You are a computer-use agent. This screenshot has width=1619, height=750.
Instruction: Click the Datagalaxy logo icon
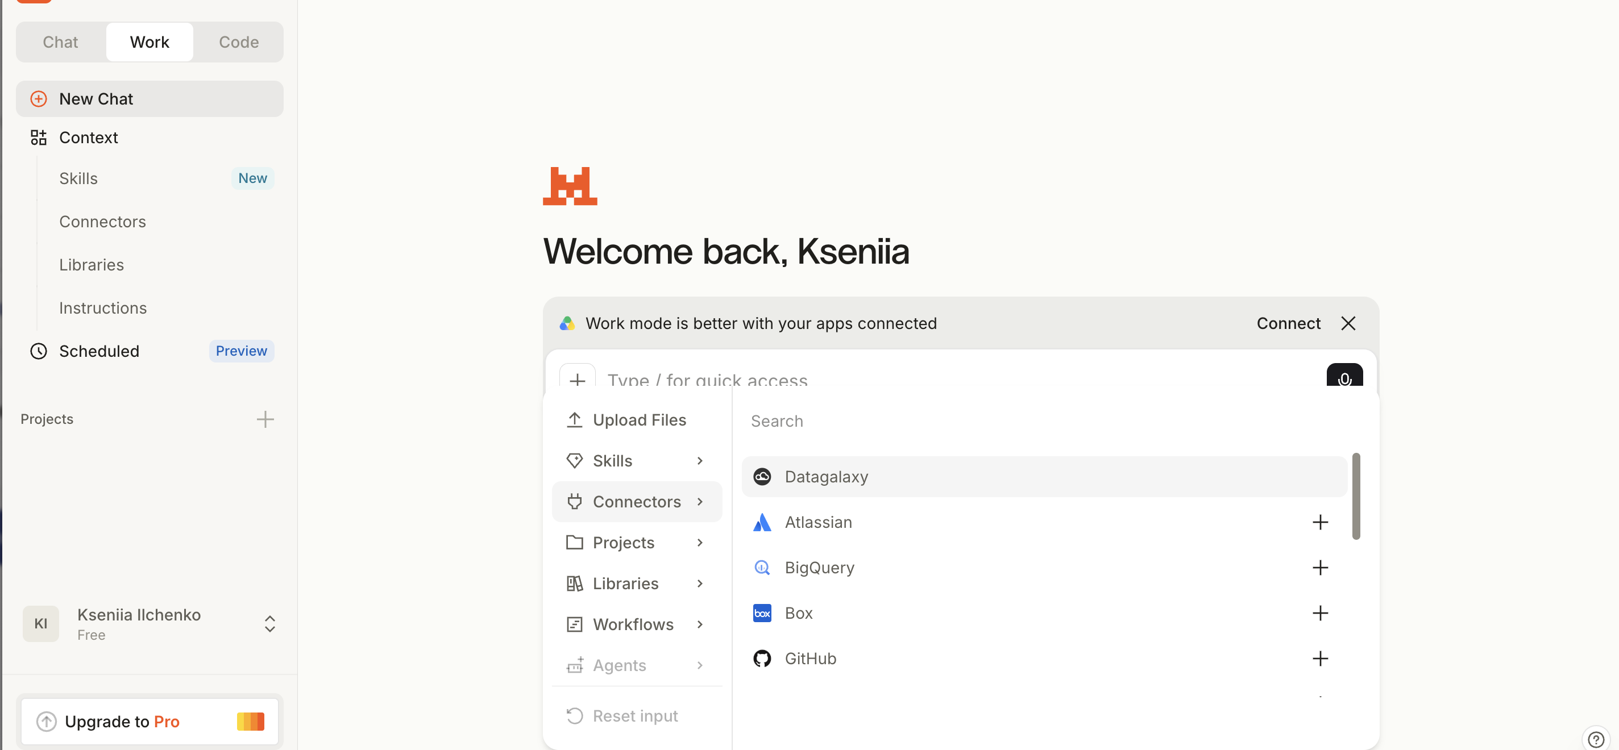point(762,477)
